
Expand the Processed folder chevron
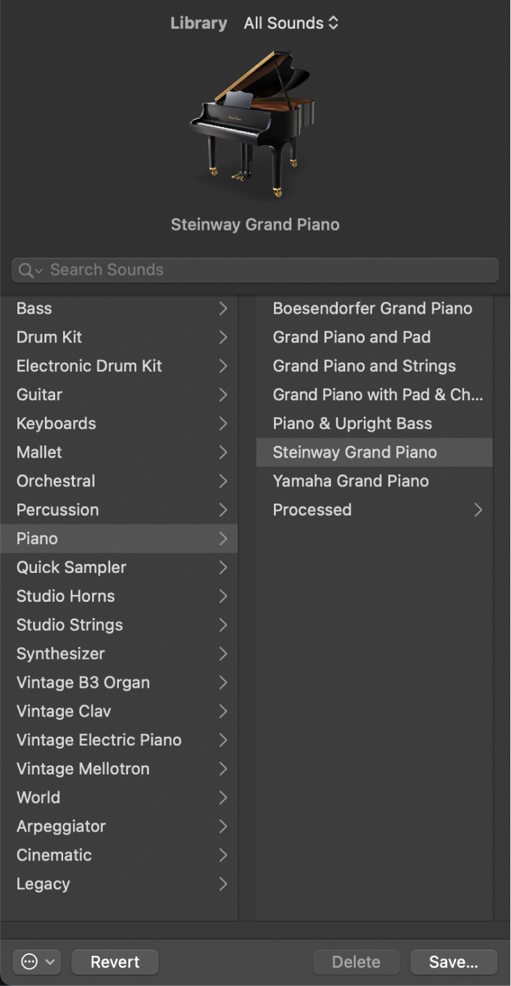478,510
